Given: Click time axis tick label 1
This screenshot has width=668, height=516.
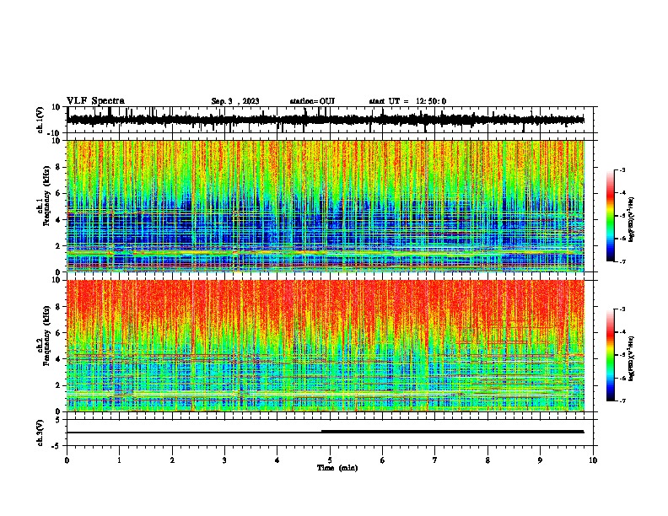Looking at the screenshot, I should (120, 460).
